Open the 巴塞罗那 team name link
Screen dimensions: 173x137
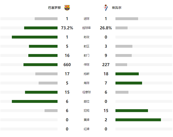pos(54,8)
